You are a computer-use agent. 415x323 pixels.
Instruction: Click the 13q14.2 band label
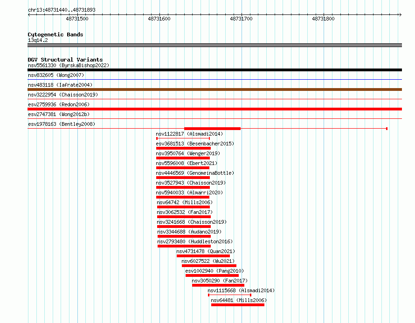[38, 40]
